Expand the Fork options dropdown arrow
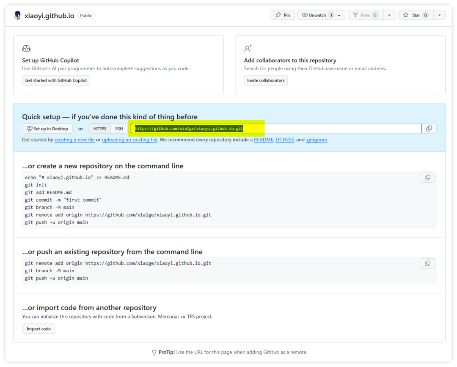This screenshot has height=367, width=457. coord(389,15)
